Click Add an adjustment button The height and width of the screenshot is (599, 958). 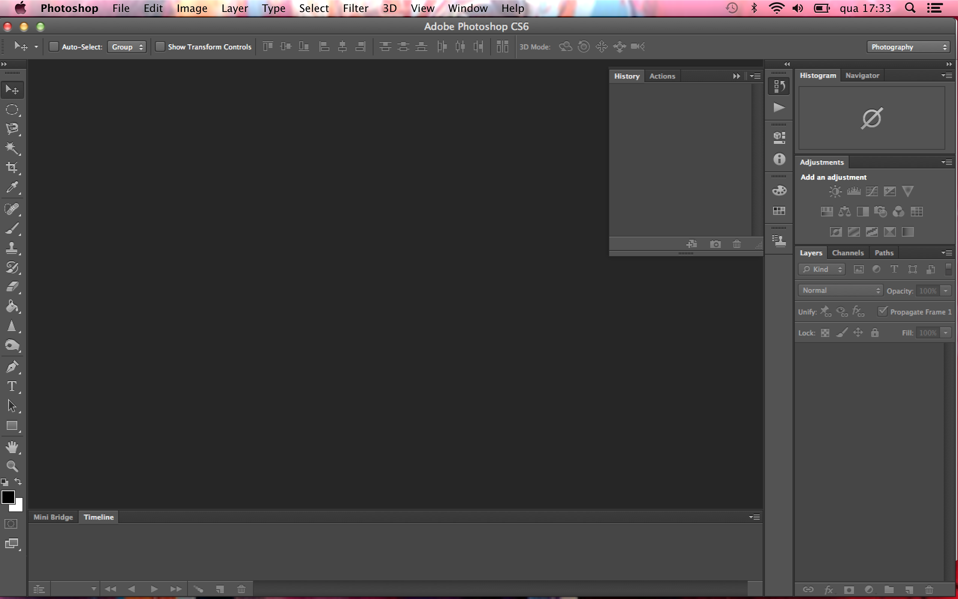tap(833, 177)
